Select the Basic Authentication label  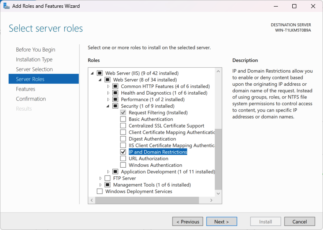[151, 119]
